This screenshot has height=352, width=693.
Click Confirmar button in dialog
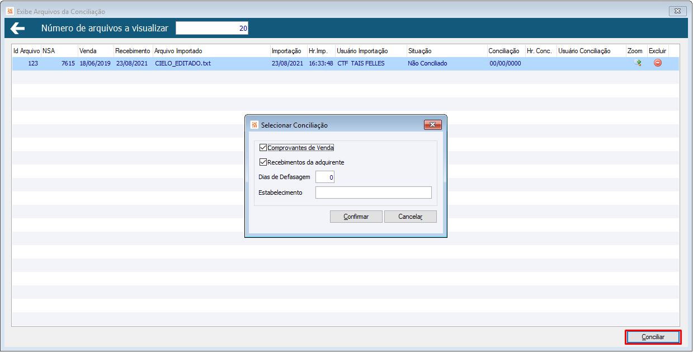pos(356,217)
